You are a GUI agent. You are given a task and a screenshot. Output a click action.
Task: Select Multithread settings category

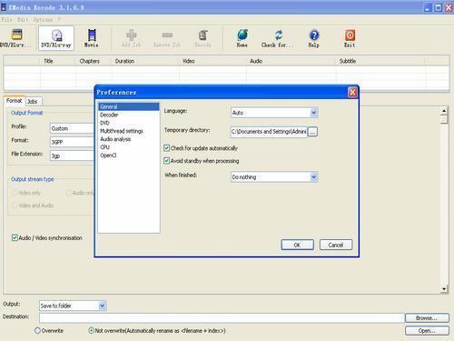pos(129,131)
